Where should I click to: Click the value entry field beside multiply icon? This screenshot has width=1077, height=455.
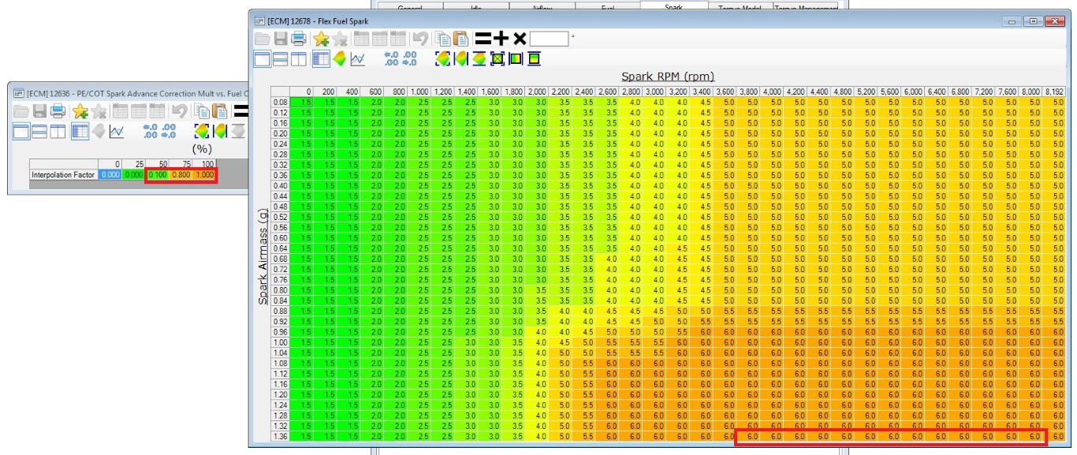click(549, 39)
